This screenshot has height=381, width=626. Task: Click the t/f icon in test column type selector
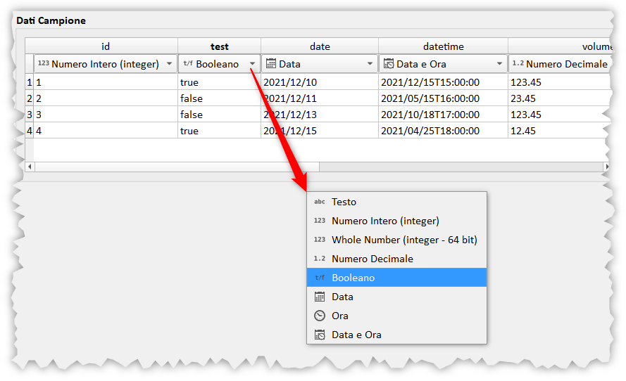187,64
